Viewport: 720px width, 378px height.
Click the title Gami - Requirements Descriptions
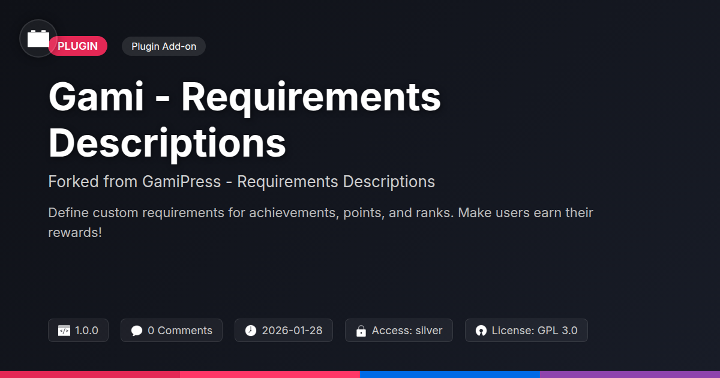pyautogui.click(x=245, y=120)
